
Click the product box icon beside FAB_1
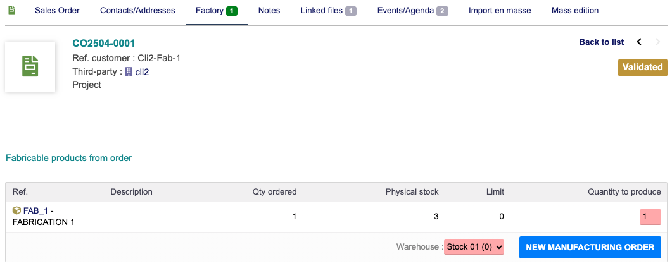point(16,210)
